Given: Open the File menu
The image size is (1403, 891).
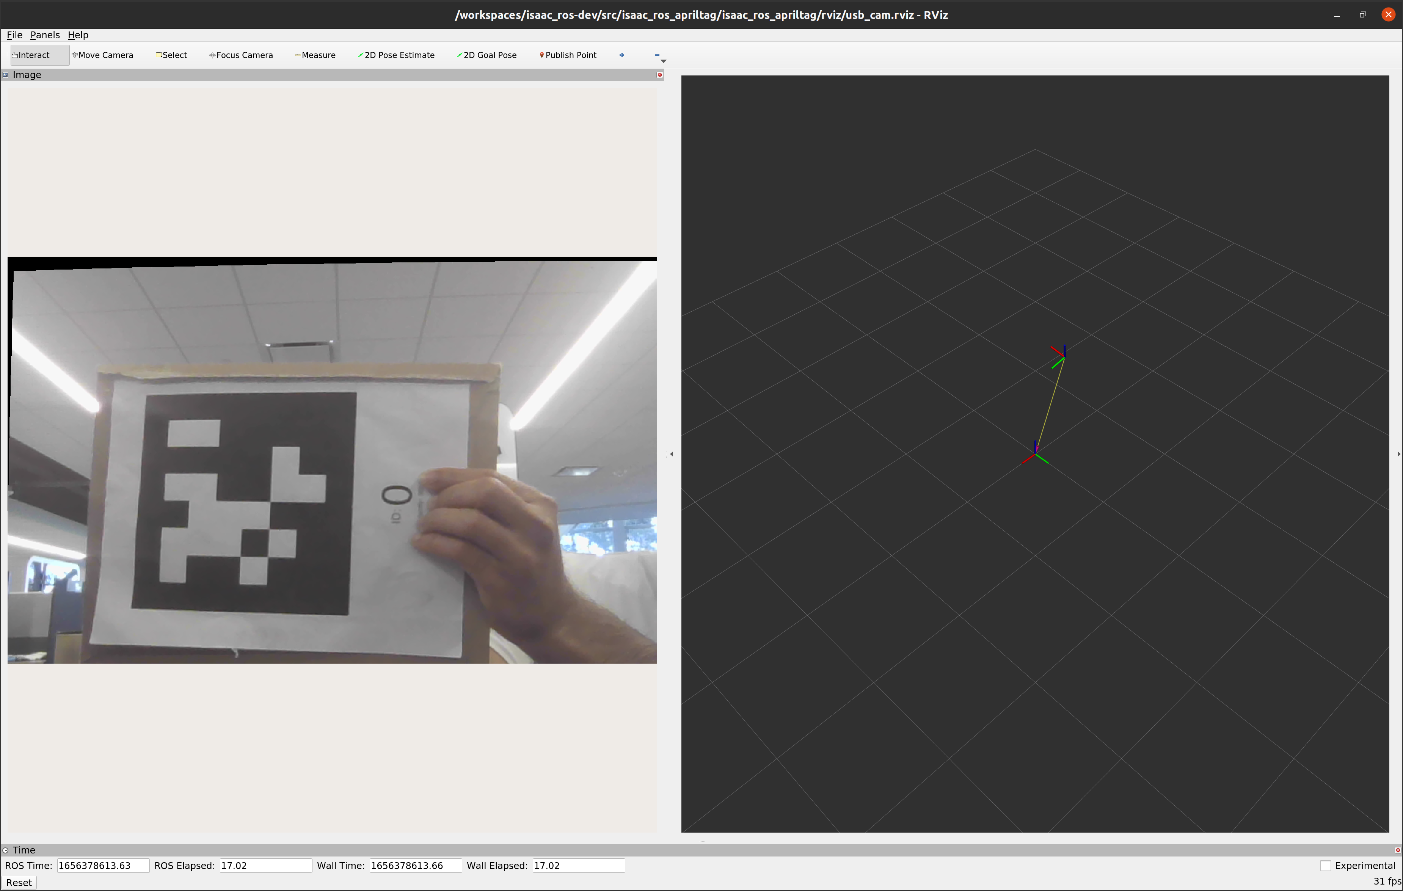Looking at the screenshot, I should pos(14,35).
